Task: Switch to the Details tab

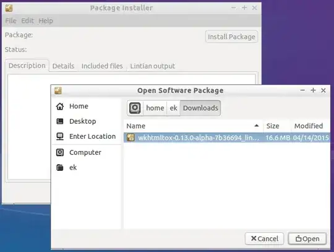Action: coord(63,66)
